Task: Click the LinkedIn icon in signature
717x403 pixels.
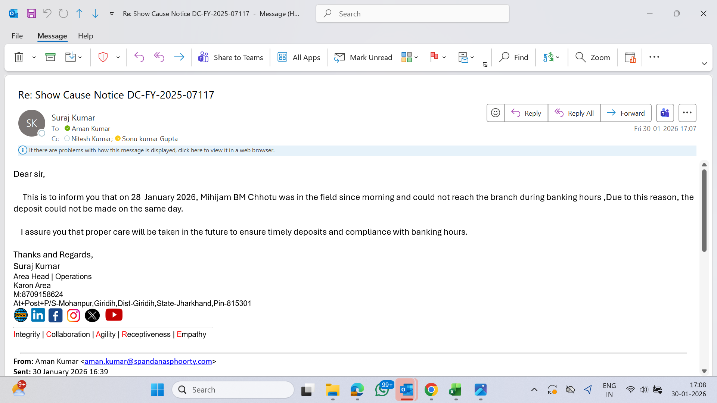Action: pyautogui.click(x=38, y=315)
